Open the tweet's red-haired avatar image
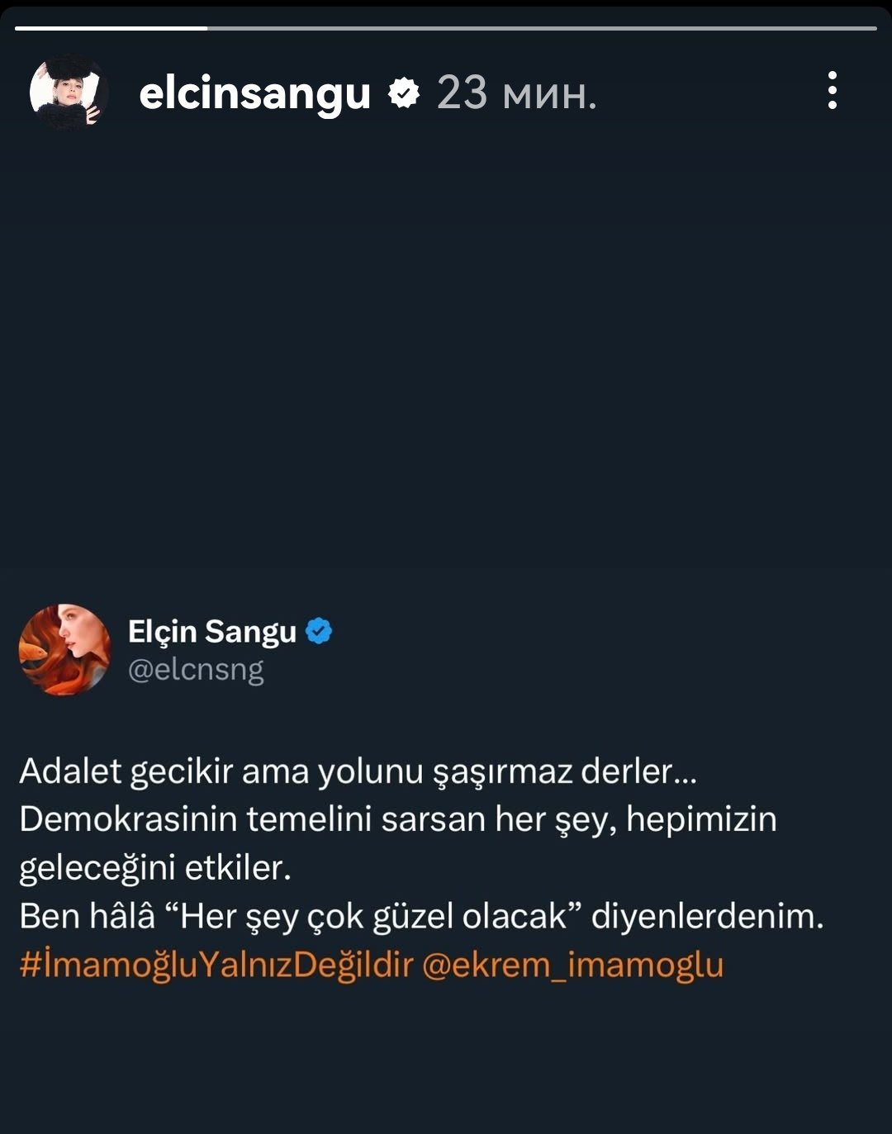The image size is (892, 1134). [64, 650]
